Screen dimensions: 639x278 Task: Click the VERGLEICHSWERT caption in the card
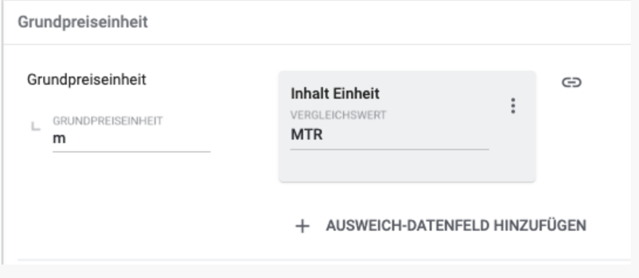(338, 115)
